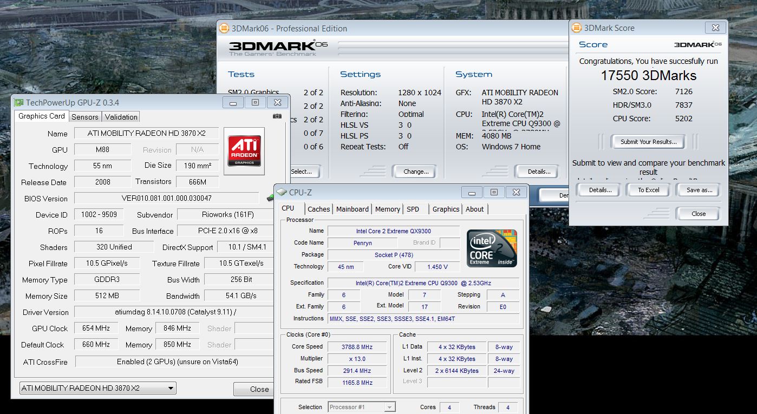This screenshot has height=414, width=757.
Task: Click the CPU Name Intel Core 2 Extreme QX9300
Action: [x=393, y=231]
